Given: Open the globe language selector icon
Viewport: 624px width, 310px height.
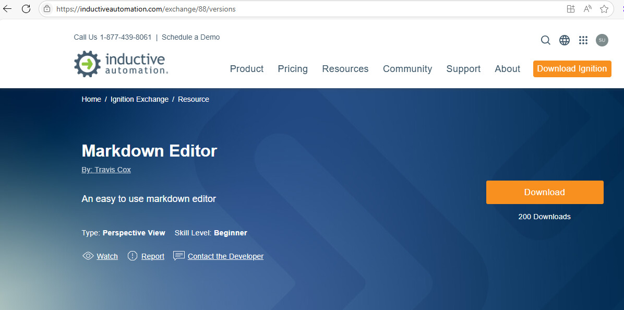Looking at the screenshot, I should [565, 40].
